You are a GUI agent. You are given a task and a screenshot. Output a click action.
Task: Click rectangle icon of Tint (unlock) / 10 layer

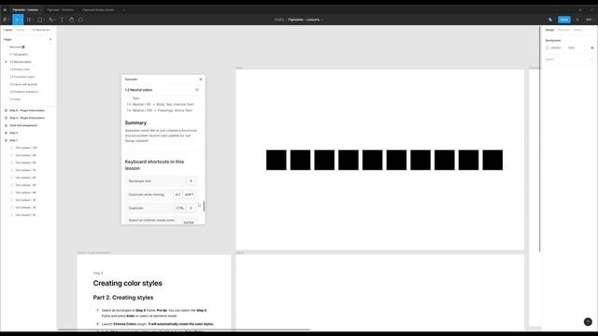point(11,215)
